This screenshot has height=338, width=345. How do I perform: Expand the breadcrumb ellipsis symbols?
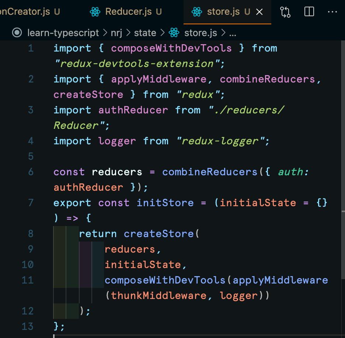233,34
